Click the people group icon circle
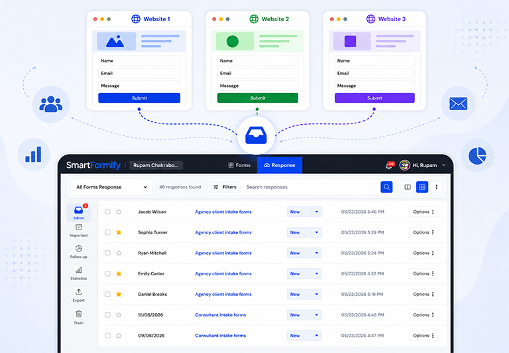This screenshot has width=509, height=353. click(51, 104)
